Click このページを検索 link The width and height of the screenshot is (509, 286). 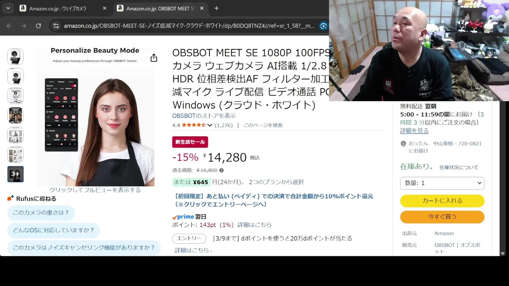pos(263,125)
